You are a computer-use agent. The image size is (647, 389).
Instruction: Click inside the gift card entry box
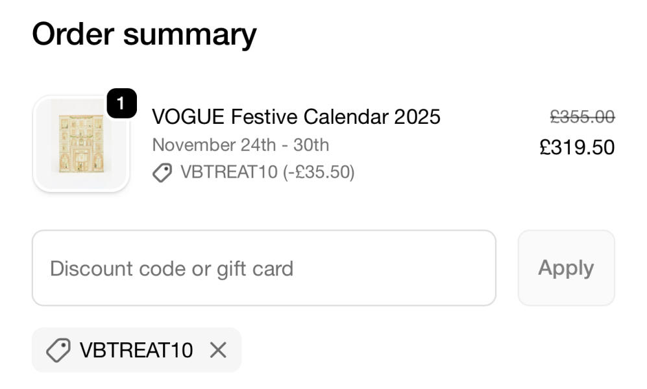pos(260,268)
